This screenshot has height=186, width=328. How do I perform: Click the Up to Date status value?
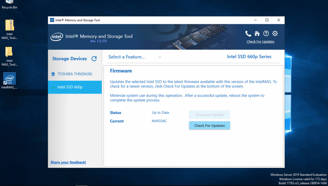(x=160, y=112)
